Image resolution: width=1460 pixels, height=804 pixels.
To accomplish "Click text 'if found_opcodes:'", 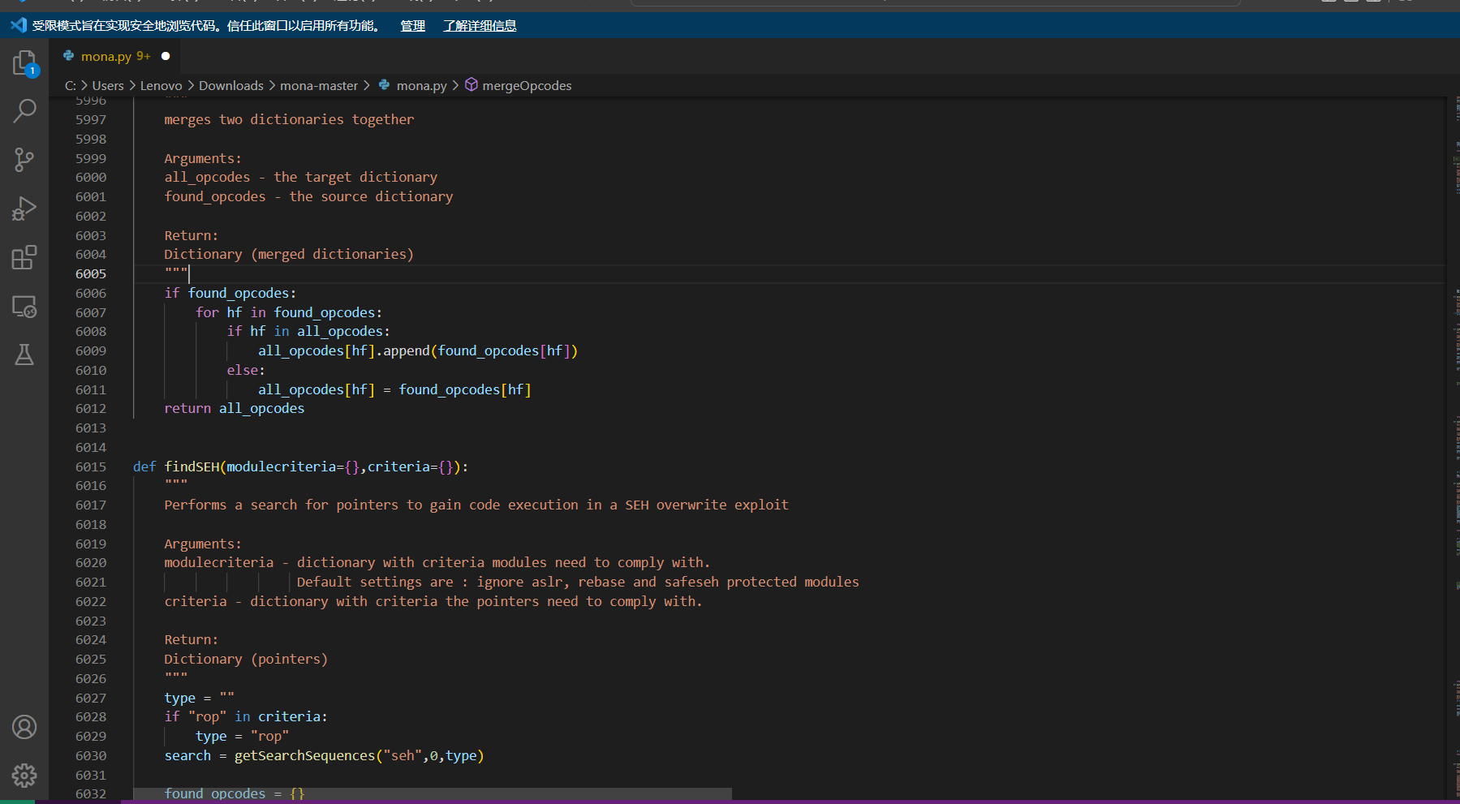I will pyautogui.click(x=230, y=293).
